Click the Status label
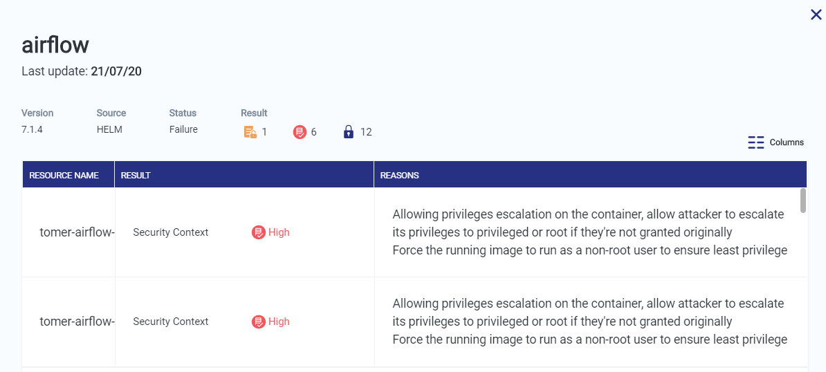The image size is (826, 372). 183,113
